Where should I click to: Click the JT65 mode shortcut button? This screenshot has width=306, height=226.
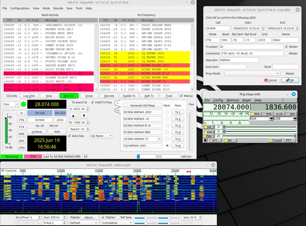click(x=21, y=148)
